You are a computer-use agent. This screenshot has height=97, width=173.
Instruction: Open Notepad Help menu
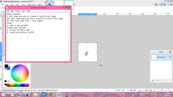pyautogui.click(x=28, y=11)
